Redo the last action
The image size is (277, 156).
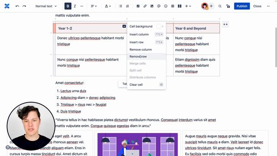pyautogui.click(x=24, y=6)
